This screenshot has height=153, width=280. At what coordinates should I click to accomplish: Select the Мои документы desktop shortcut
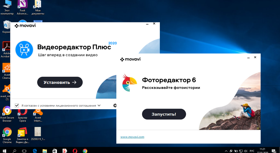pyautogui.click(x=38, y=7)
